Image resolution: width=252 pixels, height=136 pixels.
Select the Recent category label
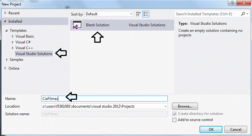tap(14, 13)
